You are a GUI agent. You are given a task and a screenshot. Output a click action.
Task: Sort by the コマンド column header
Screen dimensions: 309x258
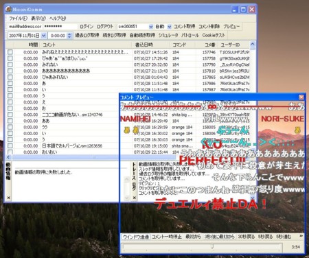coord(183,45)
